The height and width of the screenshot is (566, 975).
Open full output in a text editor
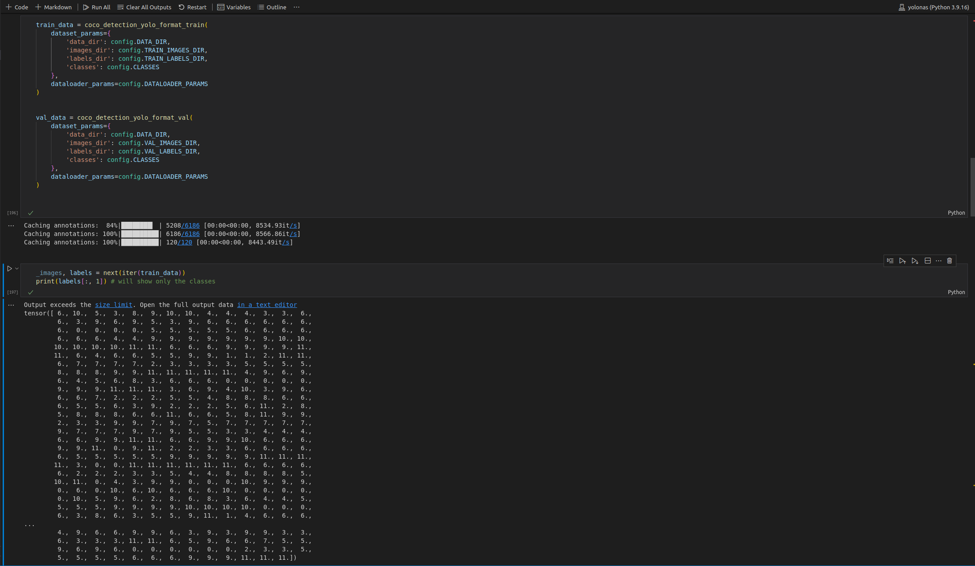tap(267, 305)
